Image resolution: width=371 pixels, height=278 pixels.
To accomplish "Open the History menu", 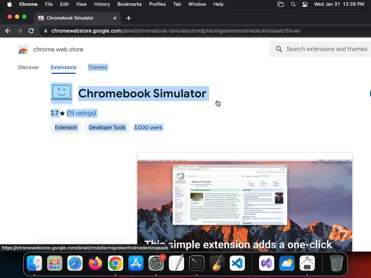I will [x=102, y=4].
